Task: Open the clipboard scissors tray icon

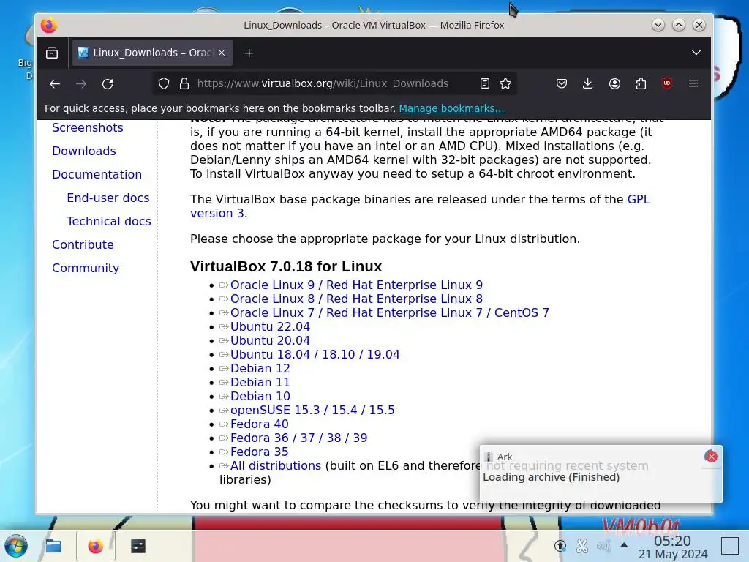Action: click(x=581, y=546)
